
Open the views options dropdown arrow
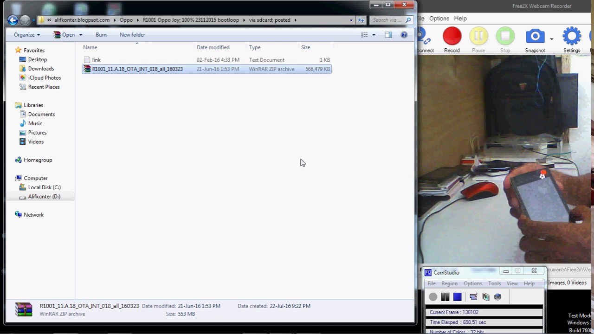(374, 35)
